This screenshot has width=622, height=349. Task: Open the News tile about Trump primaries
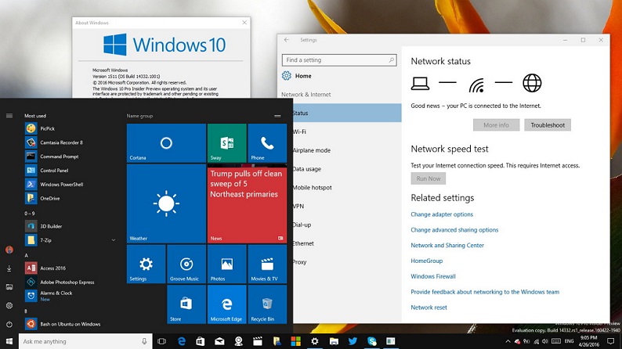[247, 205]
